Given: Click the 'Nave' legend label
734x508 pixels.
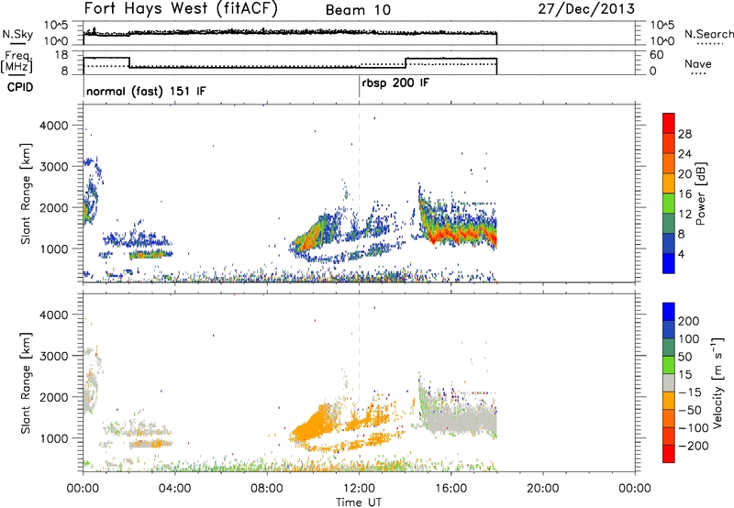Looking at the screenshot, I should click(x=698, y=63).
